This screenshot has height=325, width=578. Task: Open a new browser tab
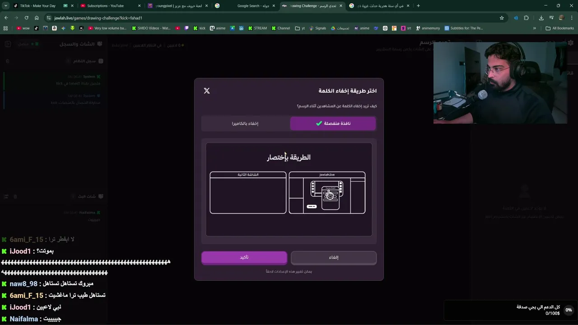click(418, 6)
